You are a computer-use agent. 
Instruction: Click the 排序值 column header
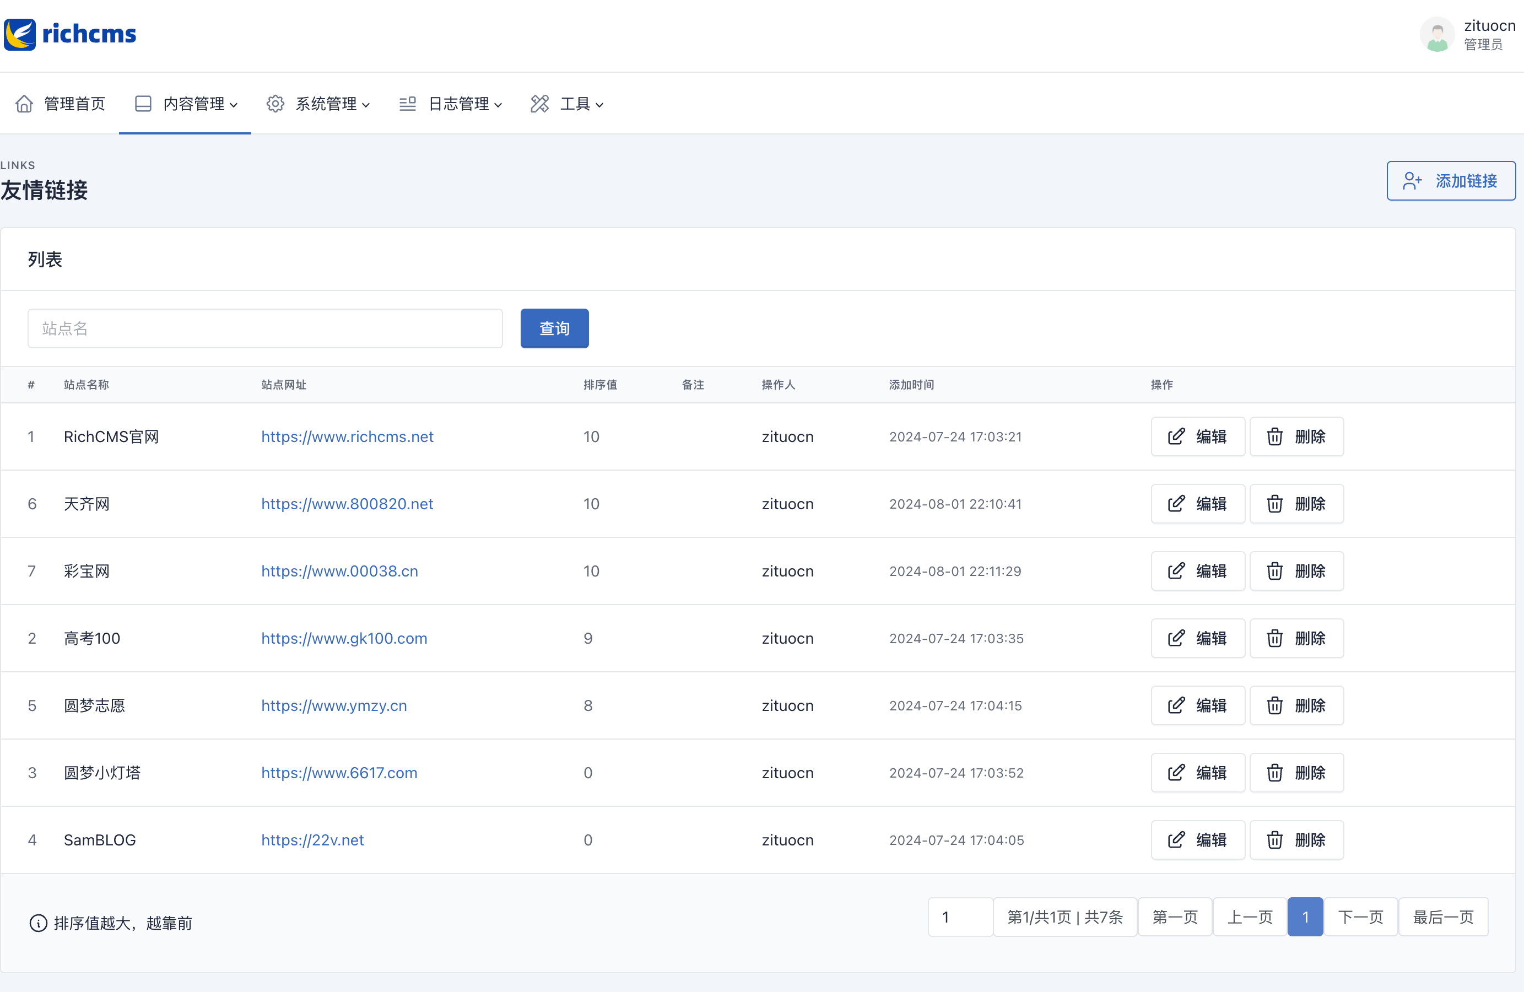(600, 385)
